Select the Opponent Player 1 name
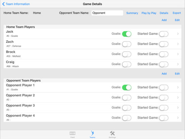 tap(20, 85)
